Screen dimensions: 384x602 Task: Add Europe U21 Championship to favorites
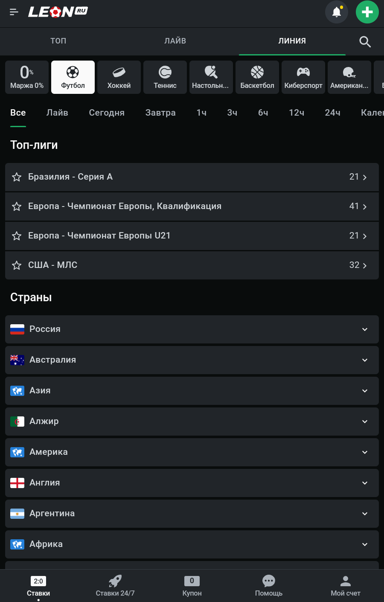click(17, 236)
